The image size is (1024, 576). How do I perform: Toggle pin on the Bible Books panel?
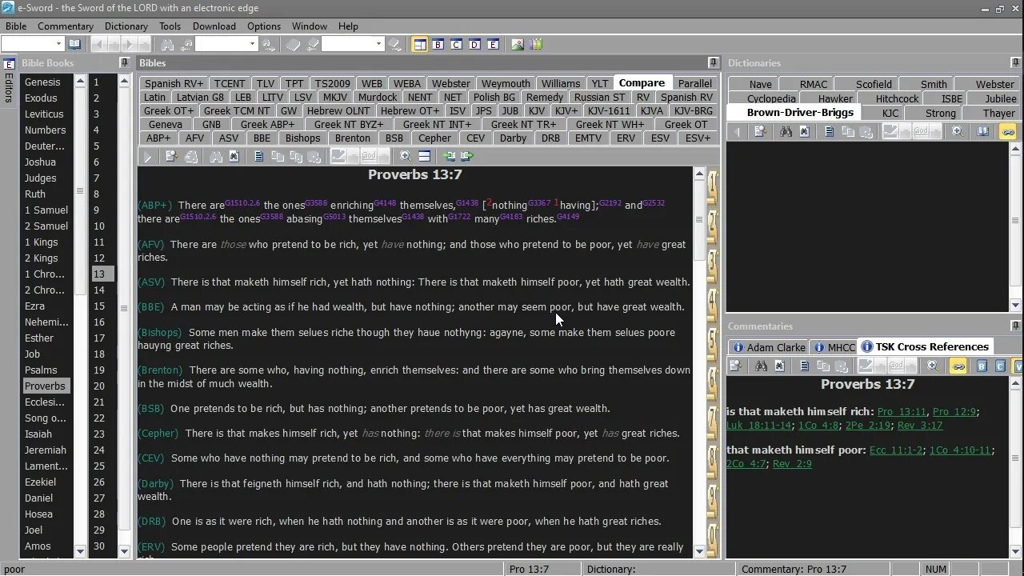coord(124,62)
